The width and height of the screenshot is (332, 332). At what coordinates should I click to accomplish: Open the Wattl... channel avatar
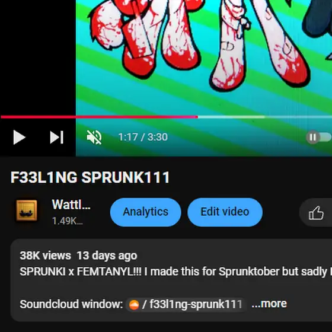pyautogui.click(x=27, y=210)
